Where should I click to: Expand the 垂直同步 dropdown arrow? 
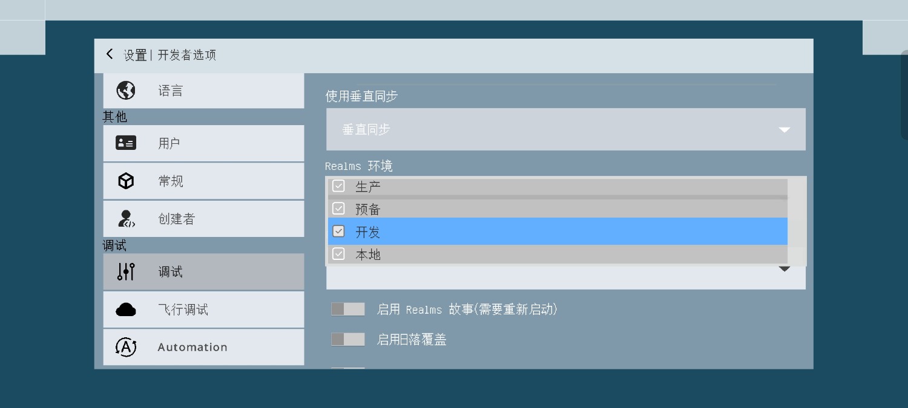coord(785,129)
